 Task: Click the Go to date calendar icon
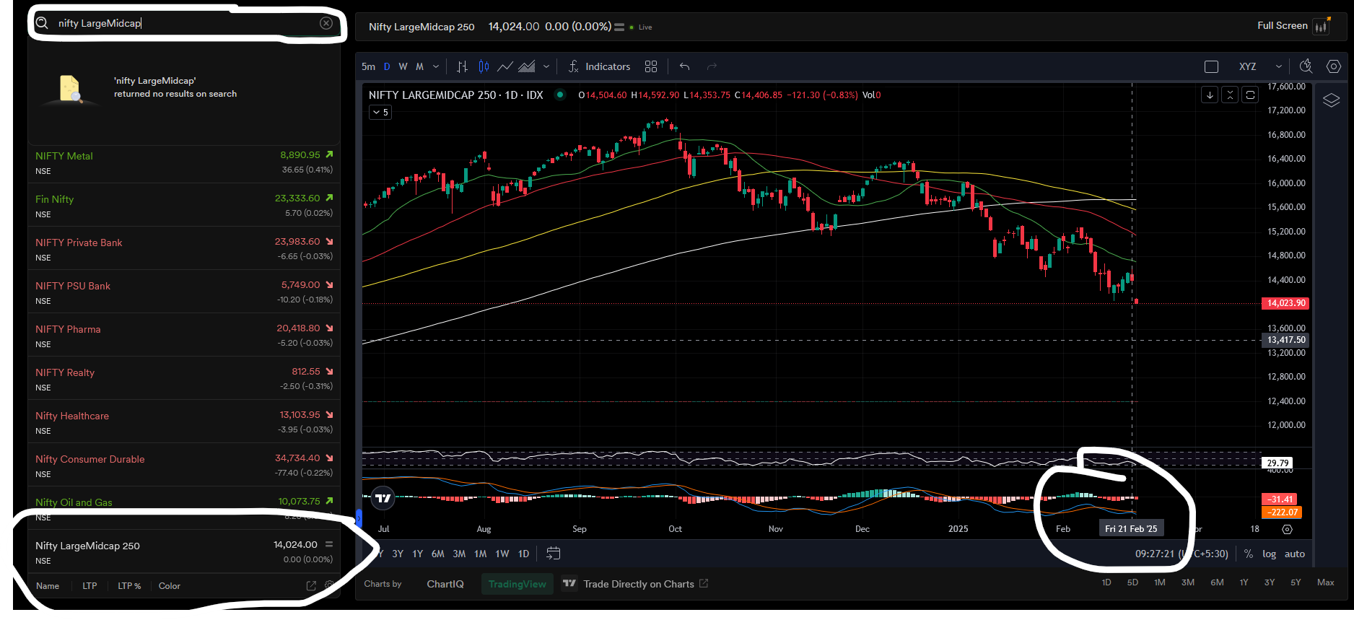[x=553, y=554]
